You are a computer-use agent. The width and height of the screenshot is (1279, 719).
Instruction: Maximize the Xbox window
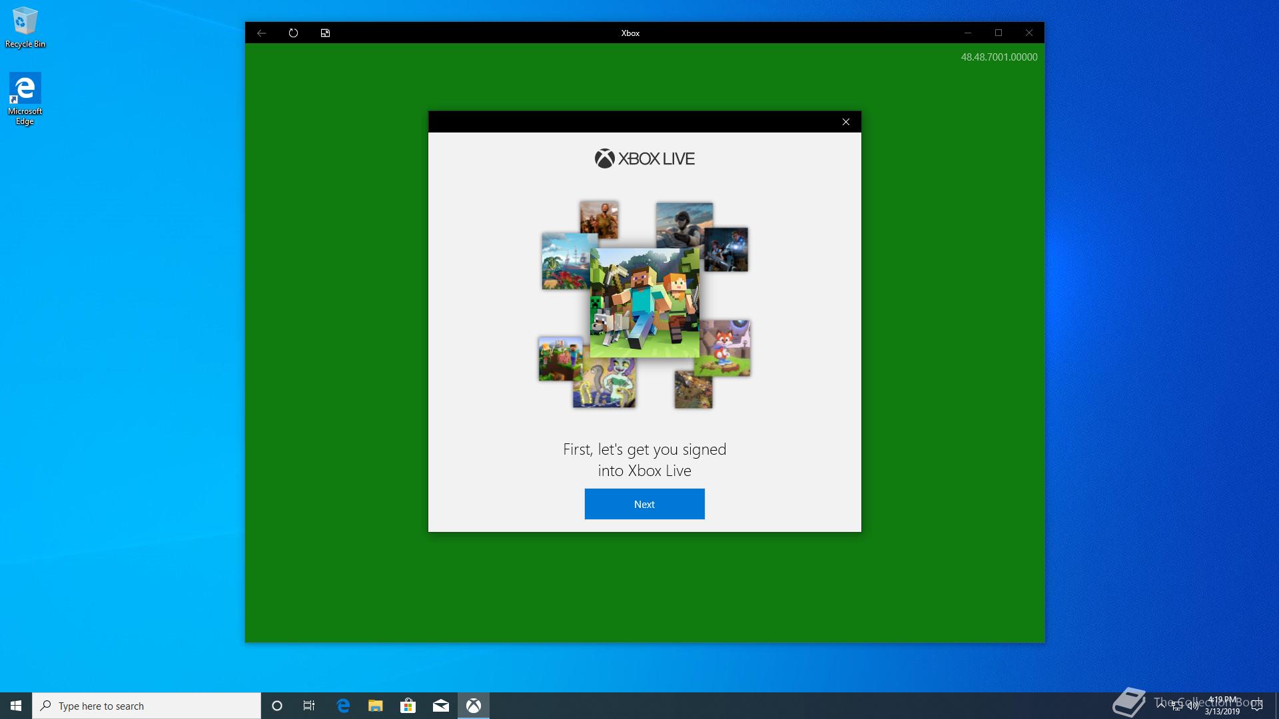(998, 33)
